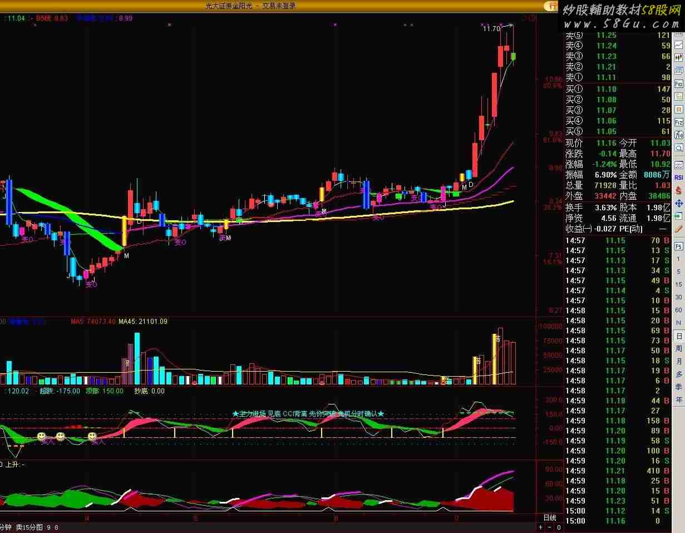Click the pencil drawing tool icon
Image resolution: width=685 pixels, height=533 pixels.
(679, 229)
